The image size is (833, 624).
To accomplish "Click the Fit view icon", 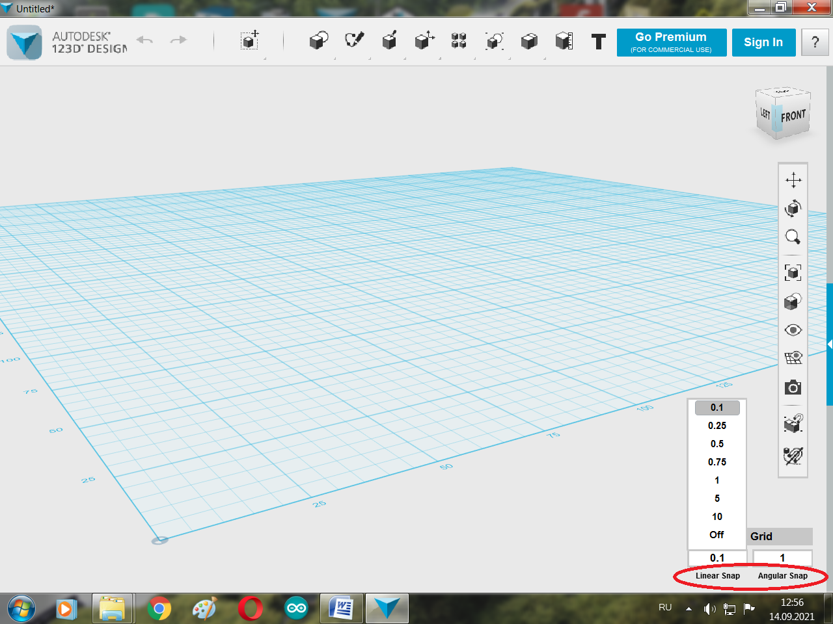I will (793, 272).
